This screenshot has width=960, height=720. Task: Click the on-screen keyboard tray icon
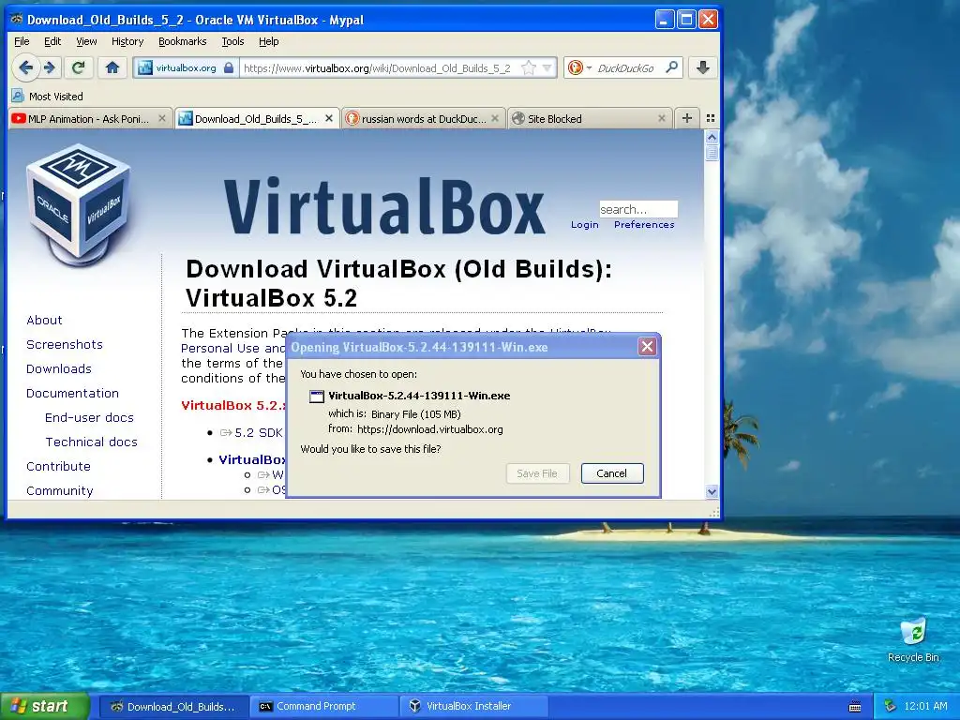click(855, 707)
